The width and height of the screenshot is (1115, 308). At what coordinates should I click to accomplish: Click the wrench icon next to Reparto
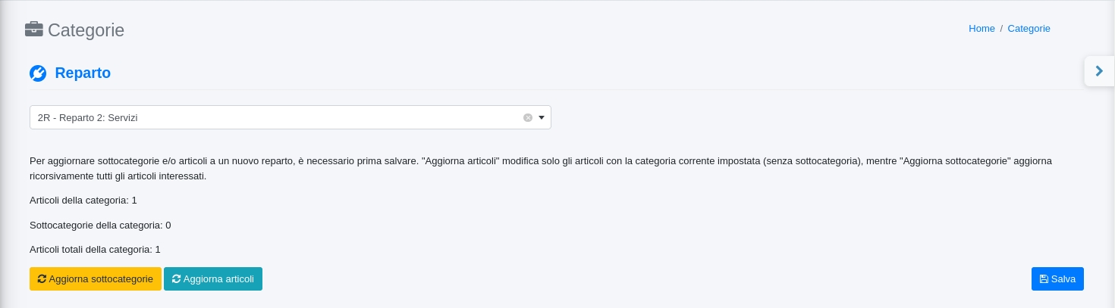38,73
